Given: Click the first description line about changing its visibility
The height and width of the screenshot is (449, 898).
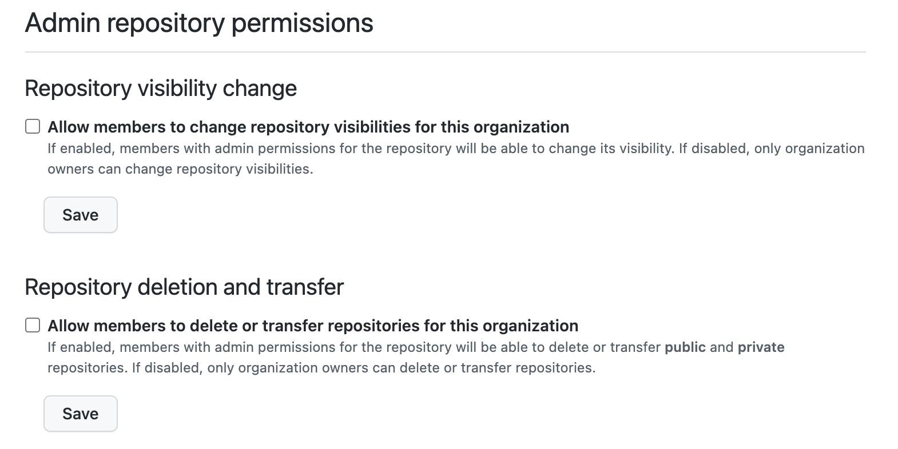Looking at the screenshot, I should click(x=456, y=149).
